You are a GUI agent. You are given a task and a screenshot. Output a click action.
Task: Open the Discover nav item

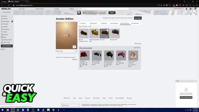22,9
